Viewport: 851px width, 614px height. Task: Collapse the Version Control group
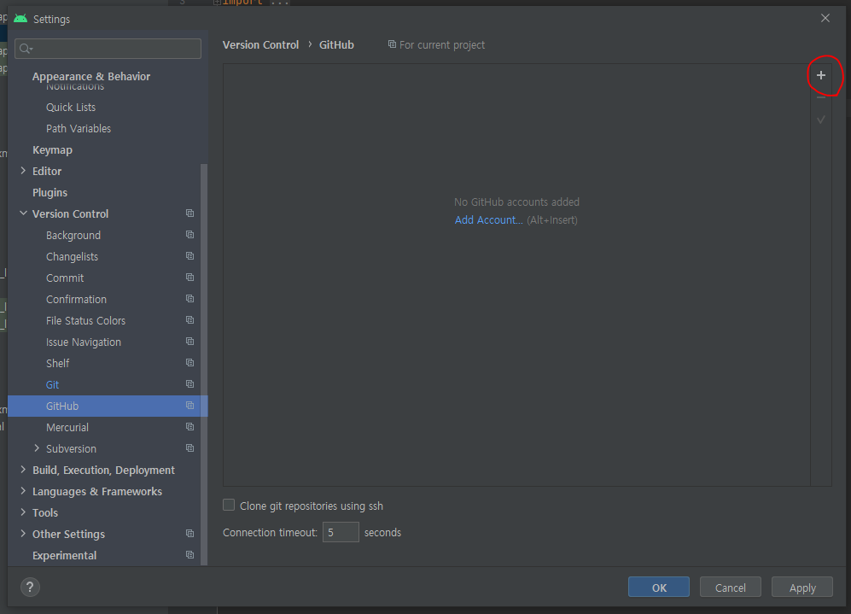point(23,213)
